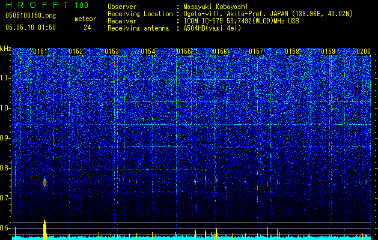Click the 'Receiver' field label
This screenshot has width=378, height=240.
(122, 21)
